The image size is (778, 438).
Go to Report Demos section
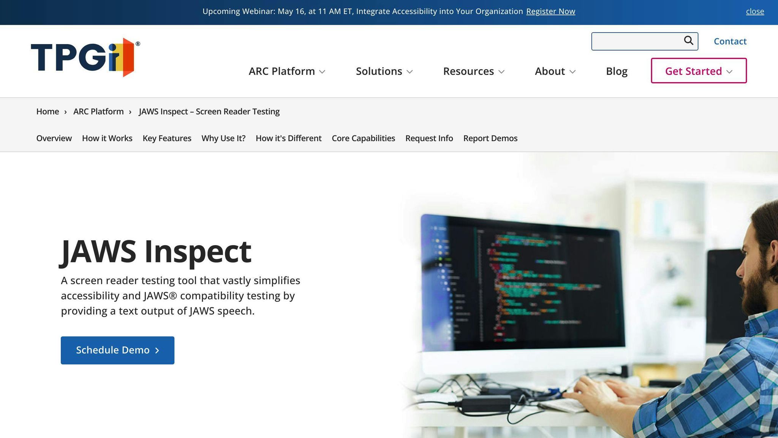[x=490, y=138]
